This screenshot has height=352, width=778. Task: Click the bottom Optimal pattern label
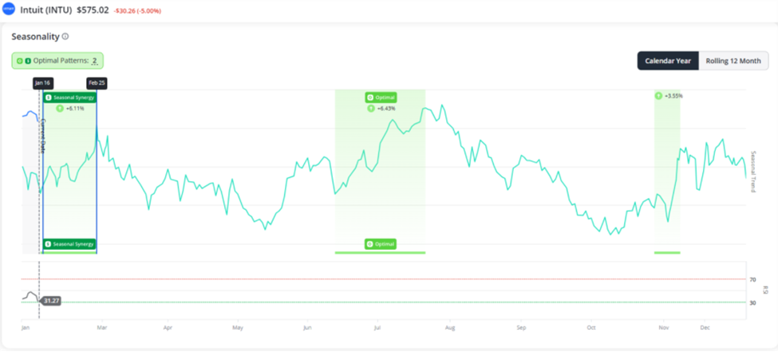pos(380,243)
